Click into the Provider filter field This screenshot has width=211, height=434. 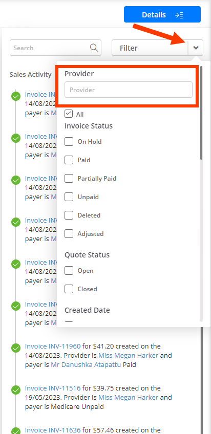[129, 90]
